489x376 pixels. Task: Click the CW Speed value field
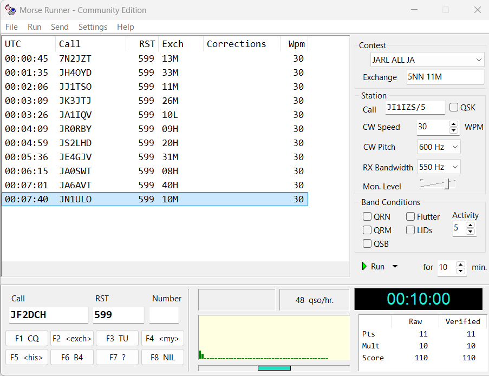coord(433,127)
